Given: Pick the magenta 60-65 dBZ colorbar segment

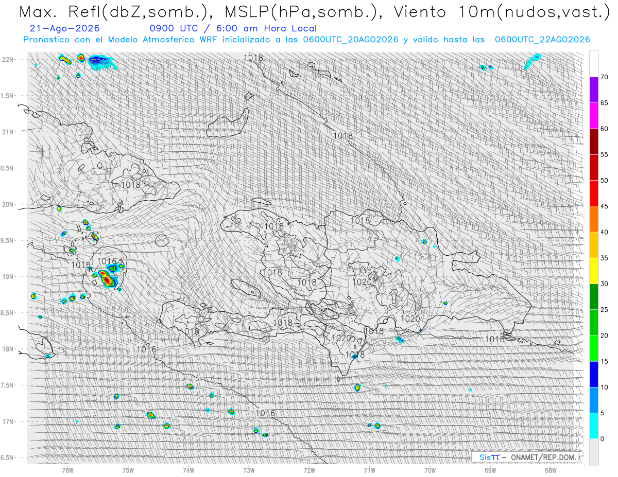Looking at the screenshot, I should point(594,116).
